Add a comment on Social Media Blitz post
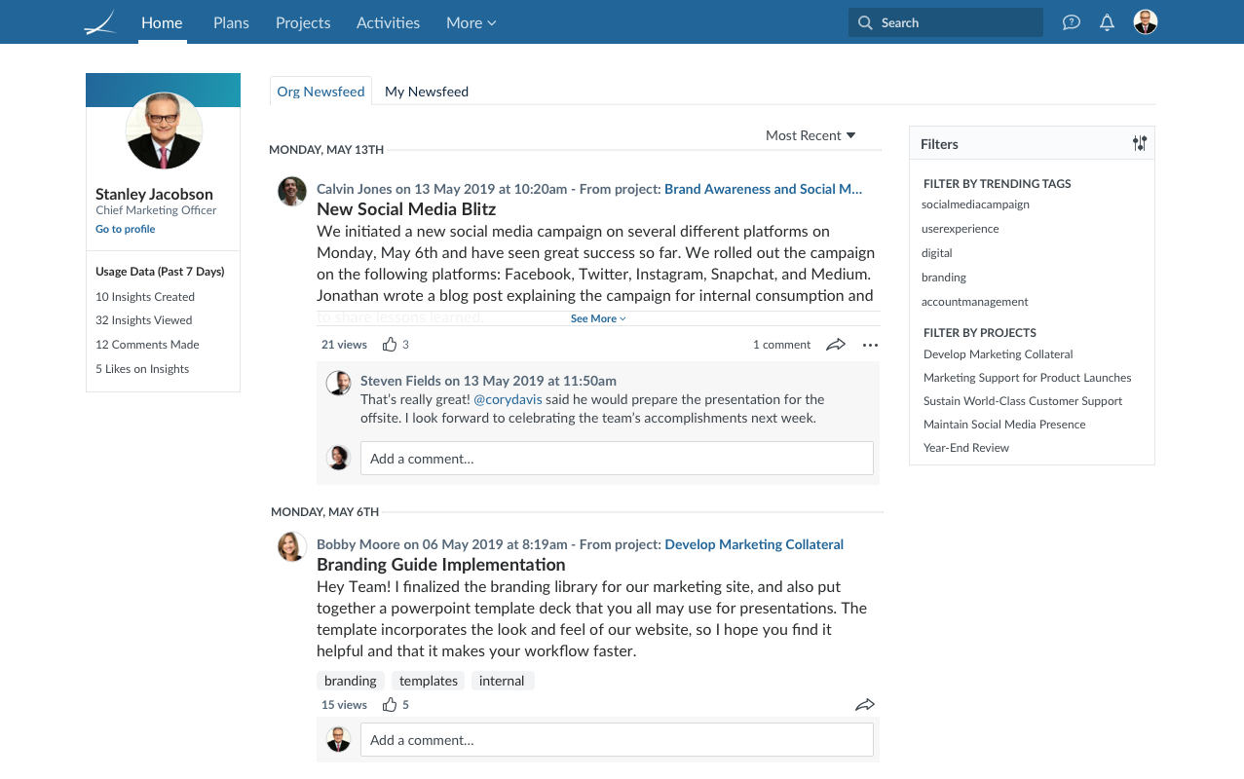The width and height of the screenshot is (1244, 779). click(617, 459)
